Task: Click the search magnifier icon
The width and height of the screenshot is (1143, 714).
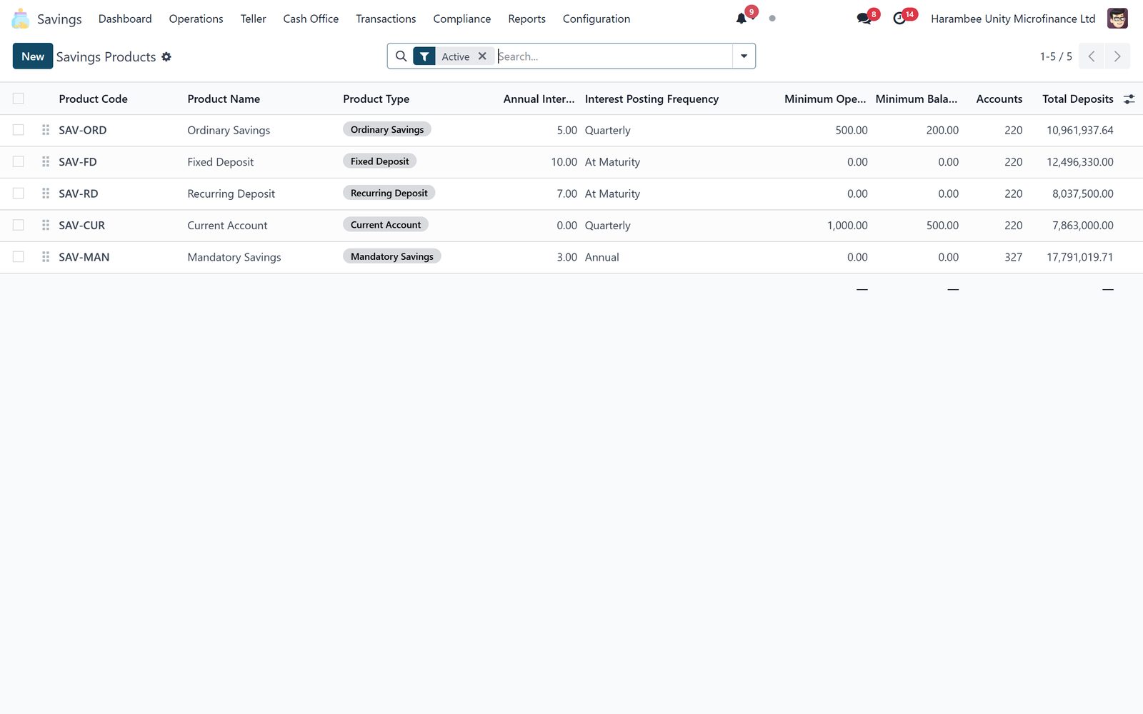Action: pyautogui.click(x=401, y=56)
